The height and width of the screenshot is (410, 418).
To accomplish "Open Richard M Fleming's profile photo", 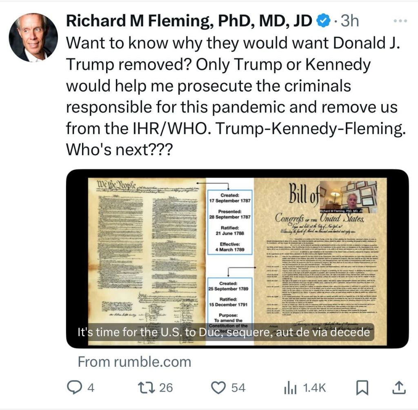I will tap(33, 37).
